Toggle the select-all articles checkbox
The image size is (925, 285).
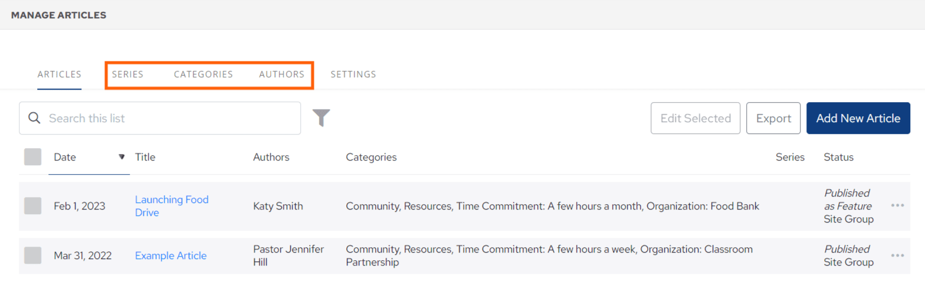[x=32, y=157]
